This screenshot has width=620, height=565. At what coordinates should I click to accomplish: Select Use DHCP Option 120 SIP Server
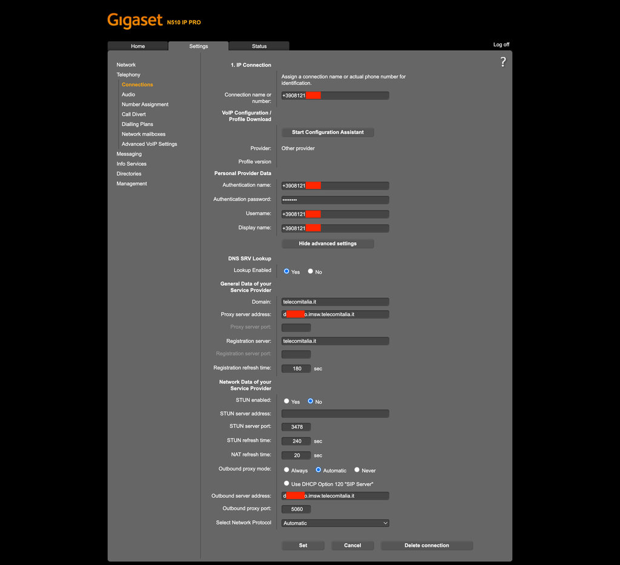coord(286,483)
